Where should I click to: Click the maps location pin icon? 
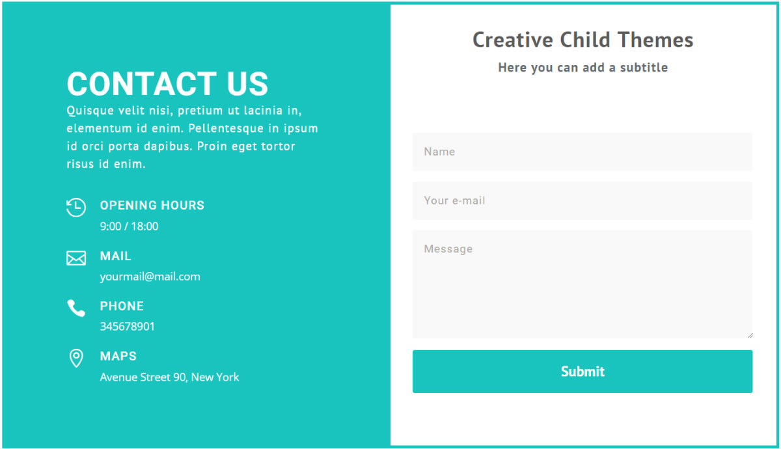click(76, 358)
